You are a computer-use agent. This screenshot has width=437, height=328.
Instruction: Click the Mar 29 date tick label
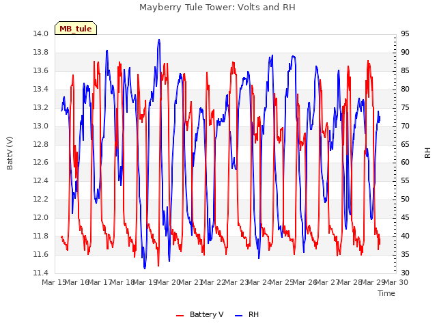click(x=373, y=282)
